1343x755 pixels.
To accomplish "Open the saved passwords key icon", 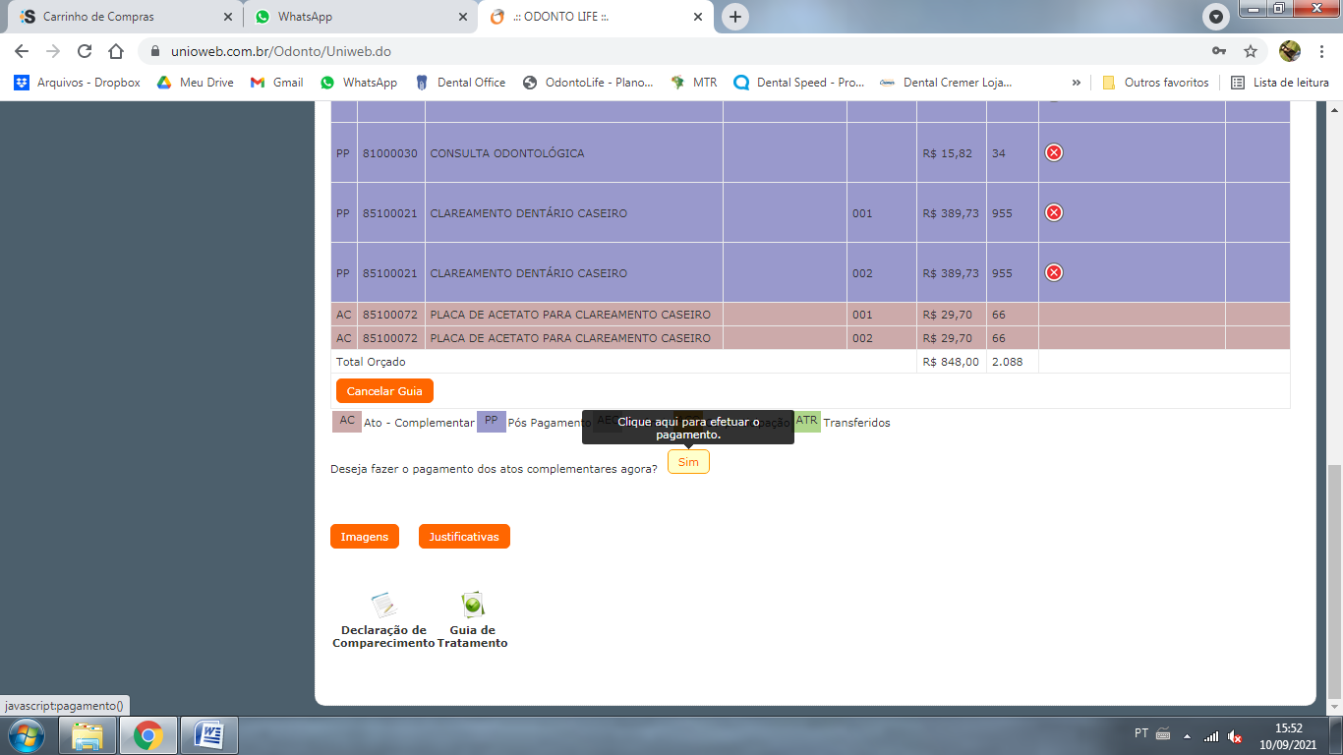I will 1219,51.
